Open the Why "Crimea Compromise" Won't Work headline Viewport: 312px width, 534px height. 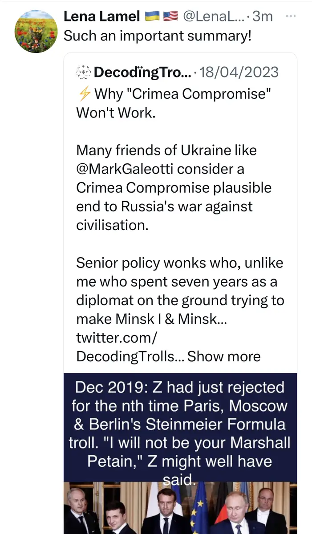pyautogui.click(x=174, y=103)
